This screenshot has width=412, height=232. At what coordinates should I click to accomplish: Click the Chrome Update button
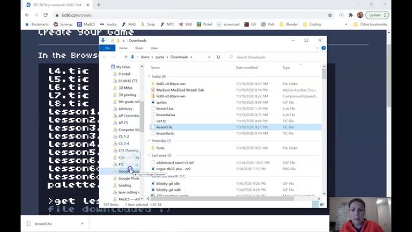(x=377, y=15)
